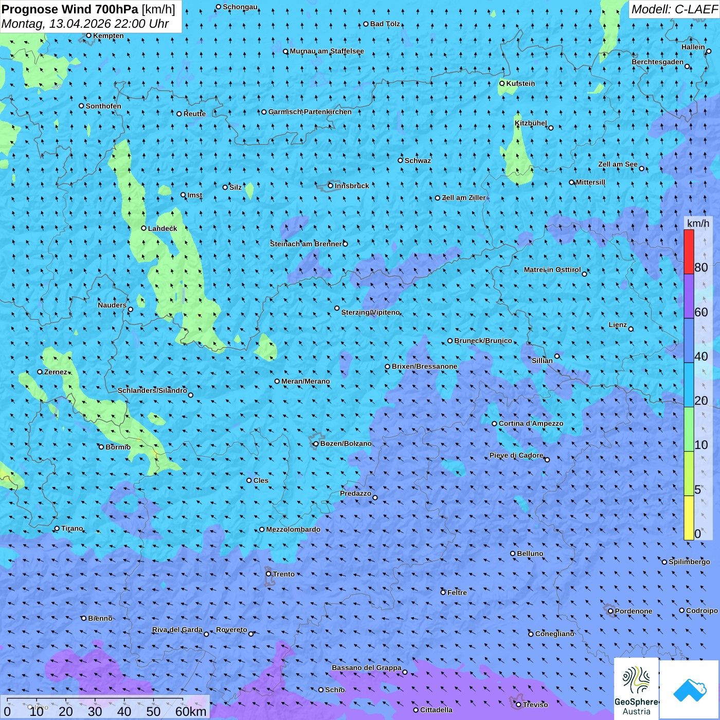The width and height of the screenshot is (720, 720).
Task: Select the Brixen/Bressanone label
Action: pos(424,366)
